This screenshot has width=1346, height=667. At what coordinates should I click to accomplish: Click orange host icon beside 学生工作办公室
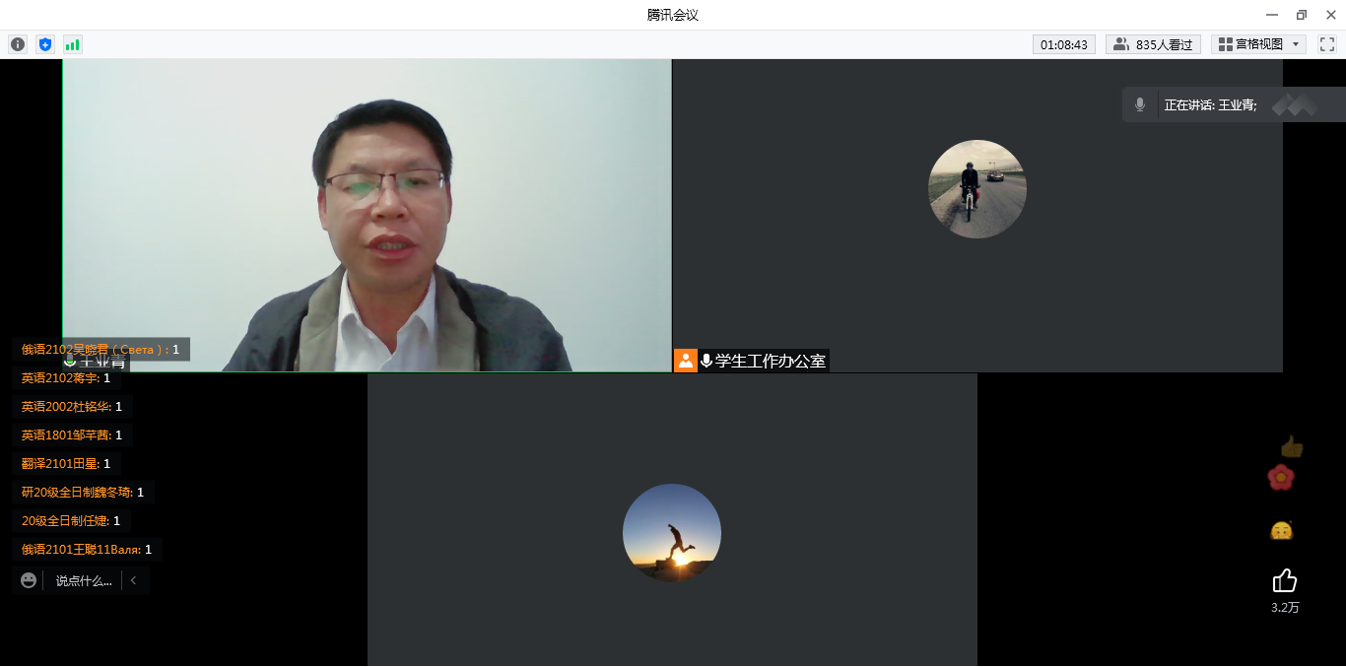click(x=685, y=361)
